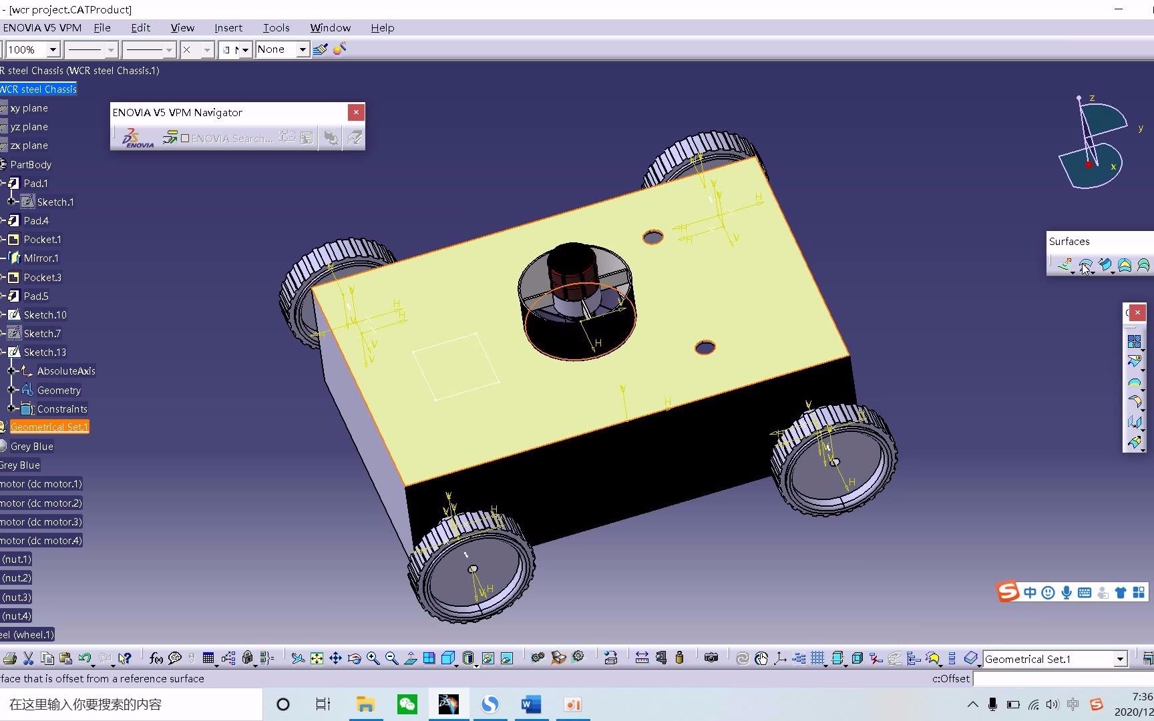
Task: Click the Isometric View cube icon
Action: (448, 658)
